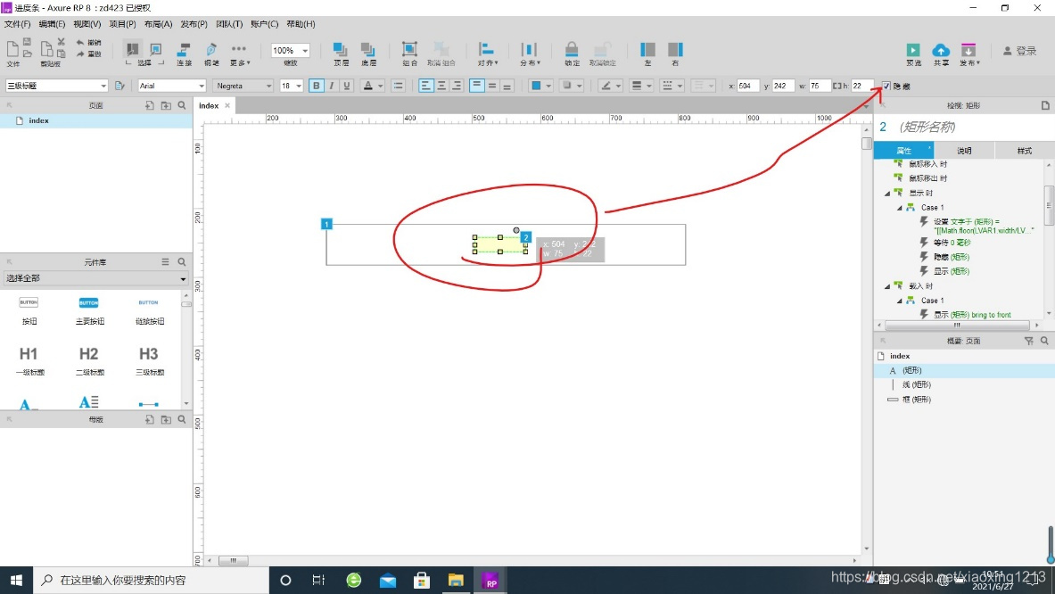Switch to the Notes (说明) tab
The height and width of the screenshot is (594, 1055).
tap(964, 151)
